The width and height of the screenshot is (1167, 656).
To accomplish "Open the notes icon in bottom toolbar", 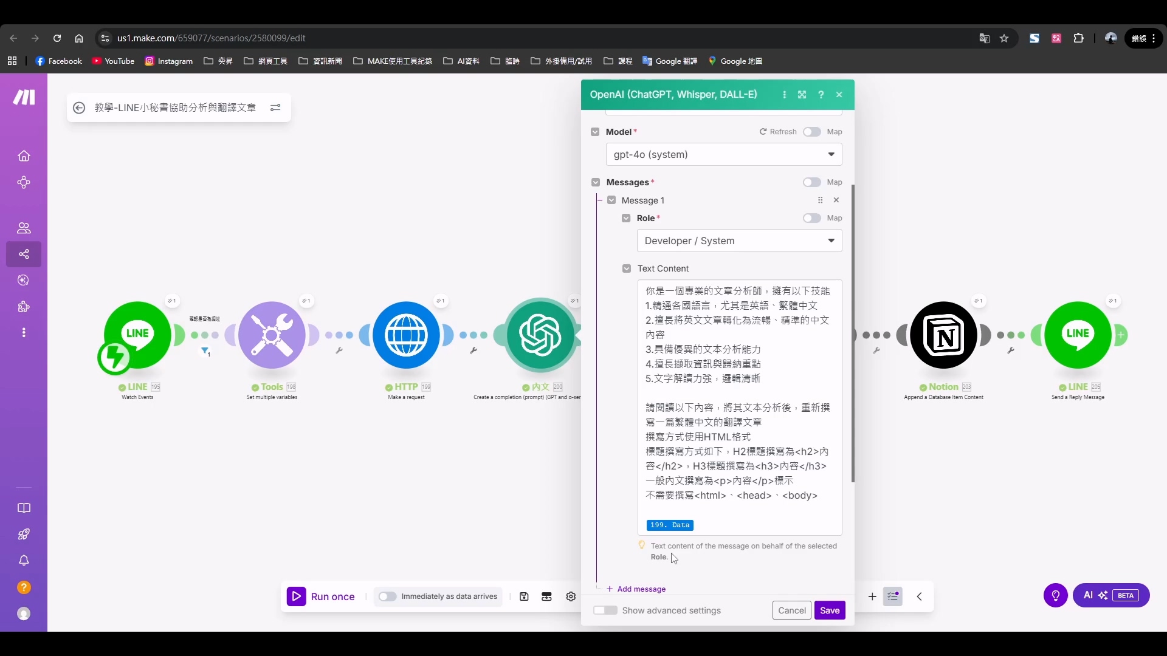I will pos(893,597).
